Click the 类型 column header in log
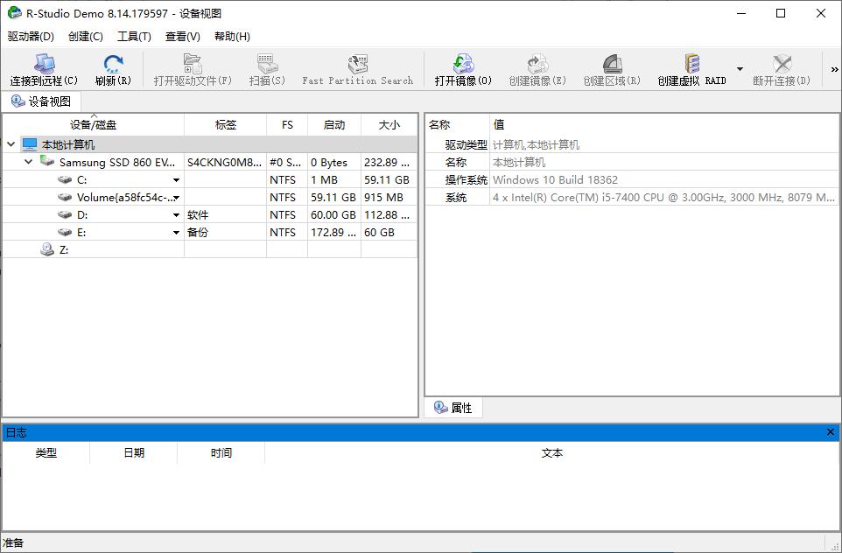The height and width of the screenshot is (553, 842). (x=46, y=452)
